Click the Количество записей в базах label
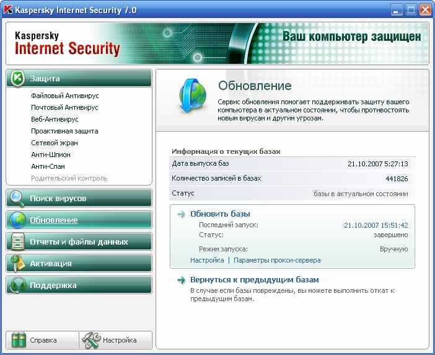 [x=216, y=178]
